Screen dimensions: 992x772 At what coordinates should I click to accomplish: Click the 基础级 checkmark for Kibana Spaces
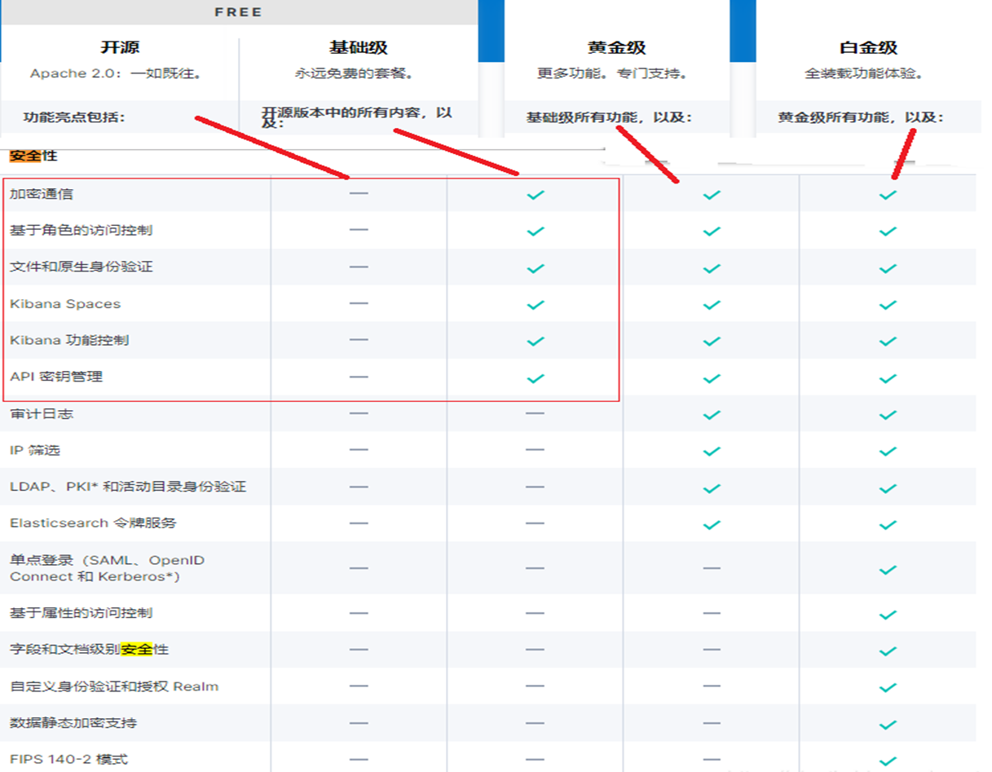tap(536, 305)
